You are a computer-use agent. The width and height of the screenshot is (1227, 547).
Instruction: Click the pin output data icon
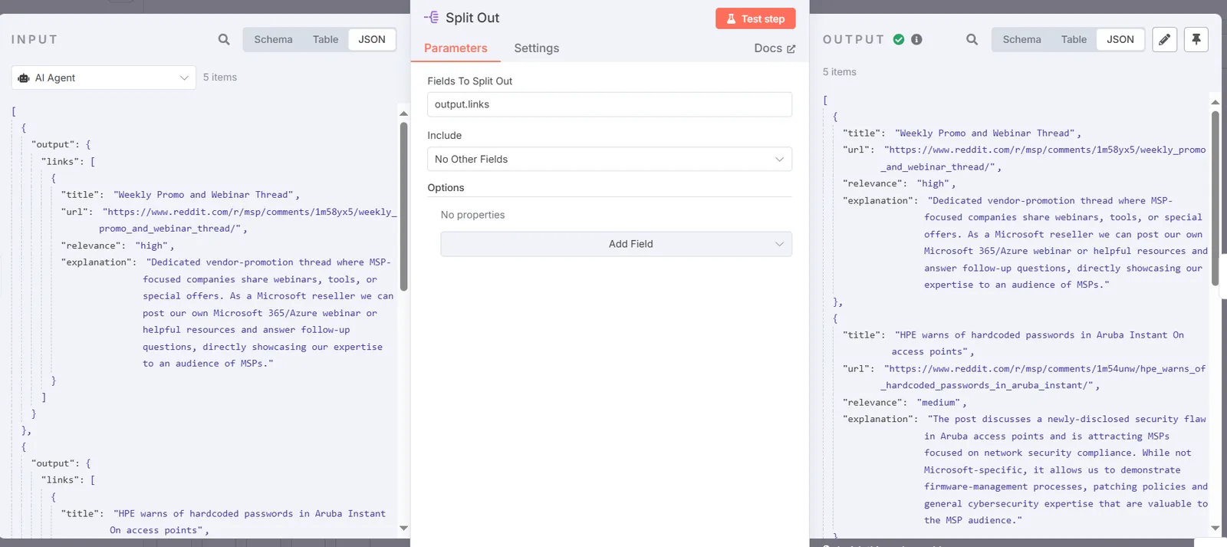tap(1196, 39)
